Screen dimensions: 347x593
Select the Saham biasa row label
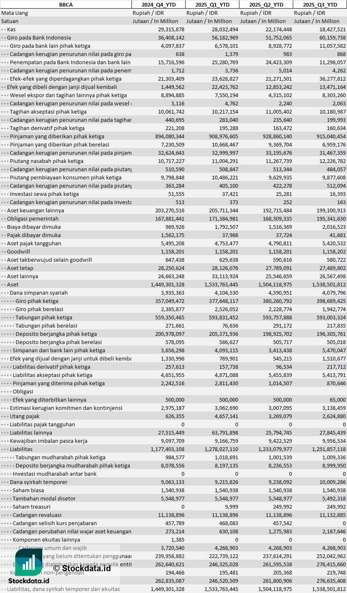click(x=28, y=490)
